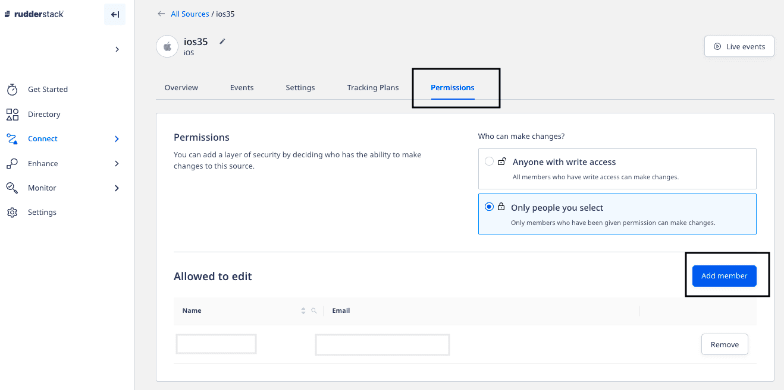Click the Add member button
Image resolution: width=784 pixels, height=390 pixels.
[x=724, y=276]
